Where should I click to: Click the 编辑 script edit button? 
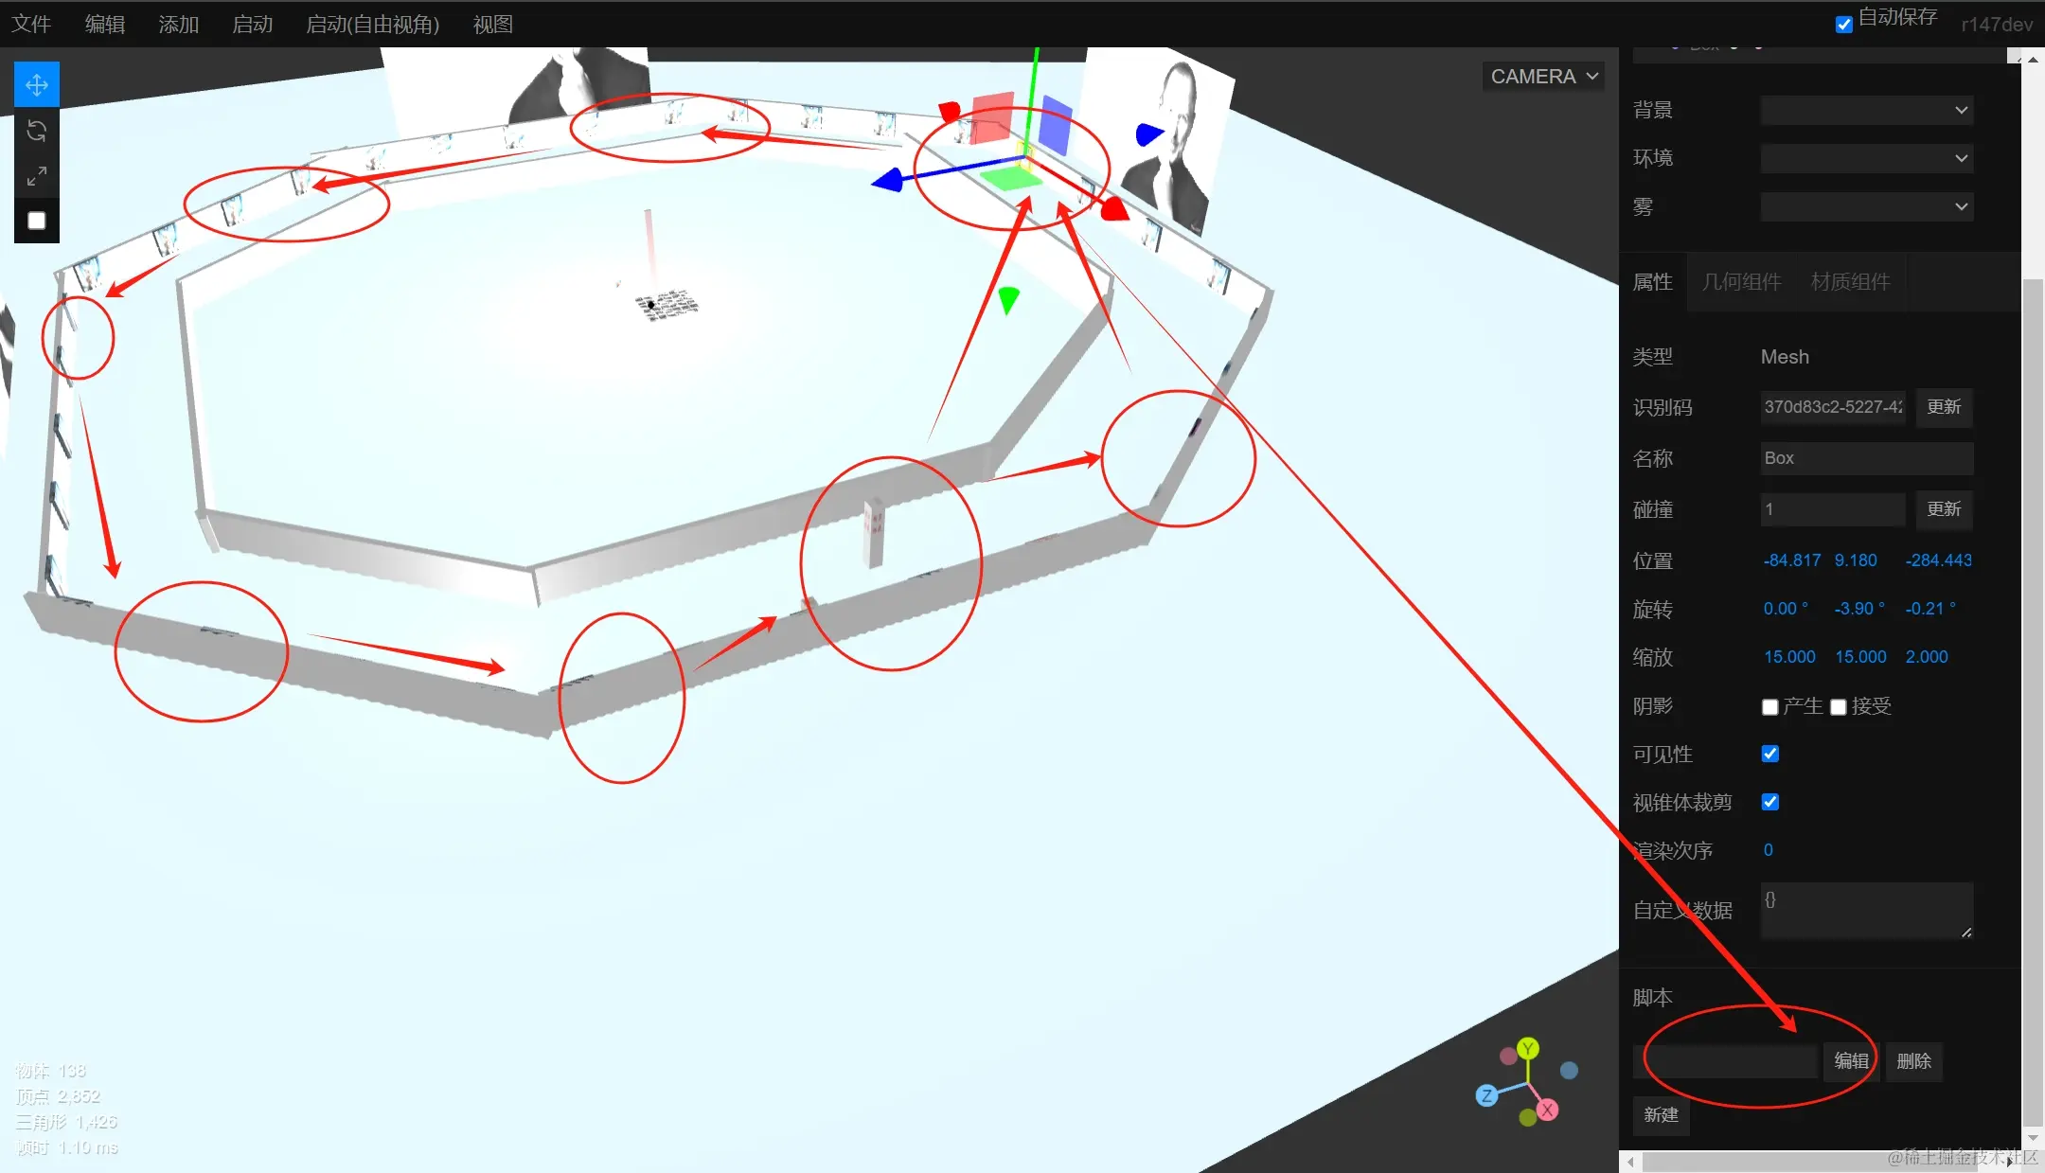click(x=1851, y=1061)
